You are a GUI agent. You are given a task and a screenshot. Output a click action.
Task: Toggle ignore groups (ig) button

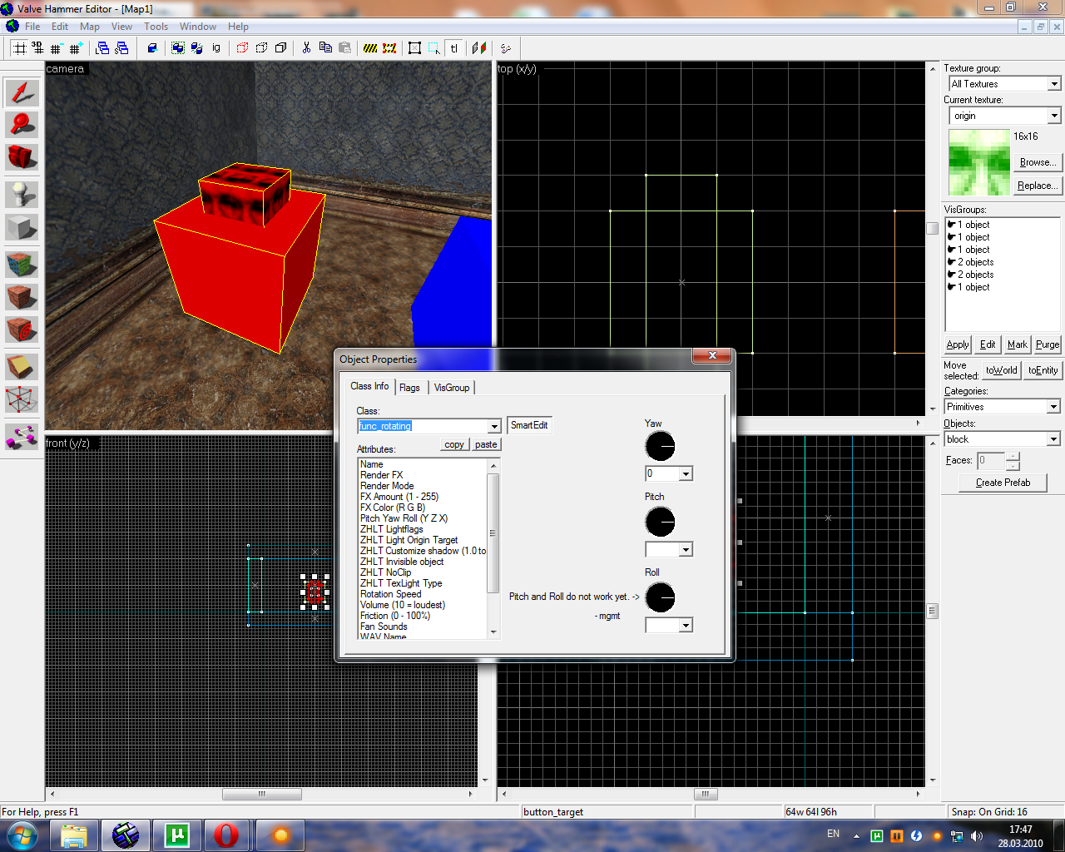[216, 48]
